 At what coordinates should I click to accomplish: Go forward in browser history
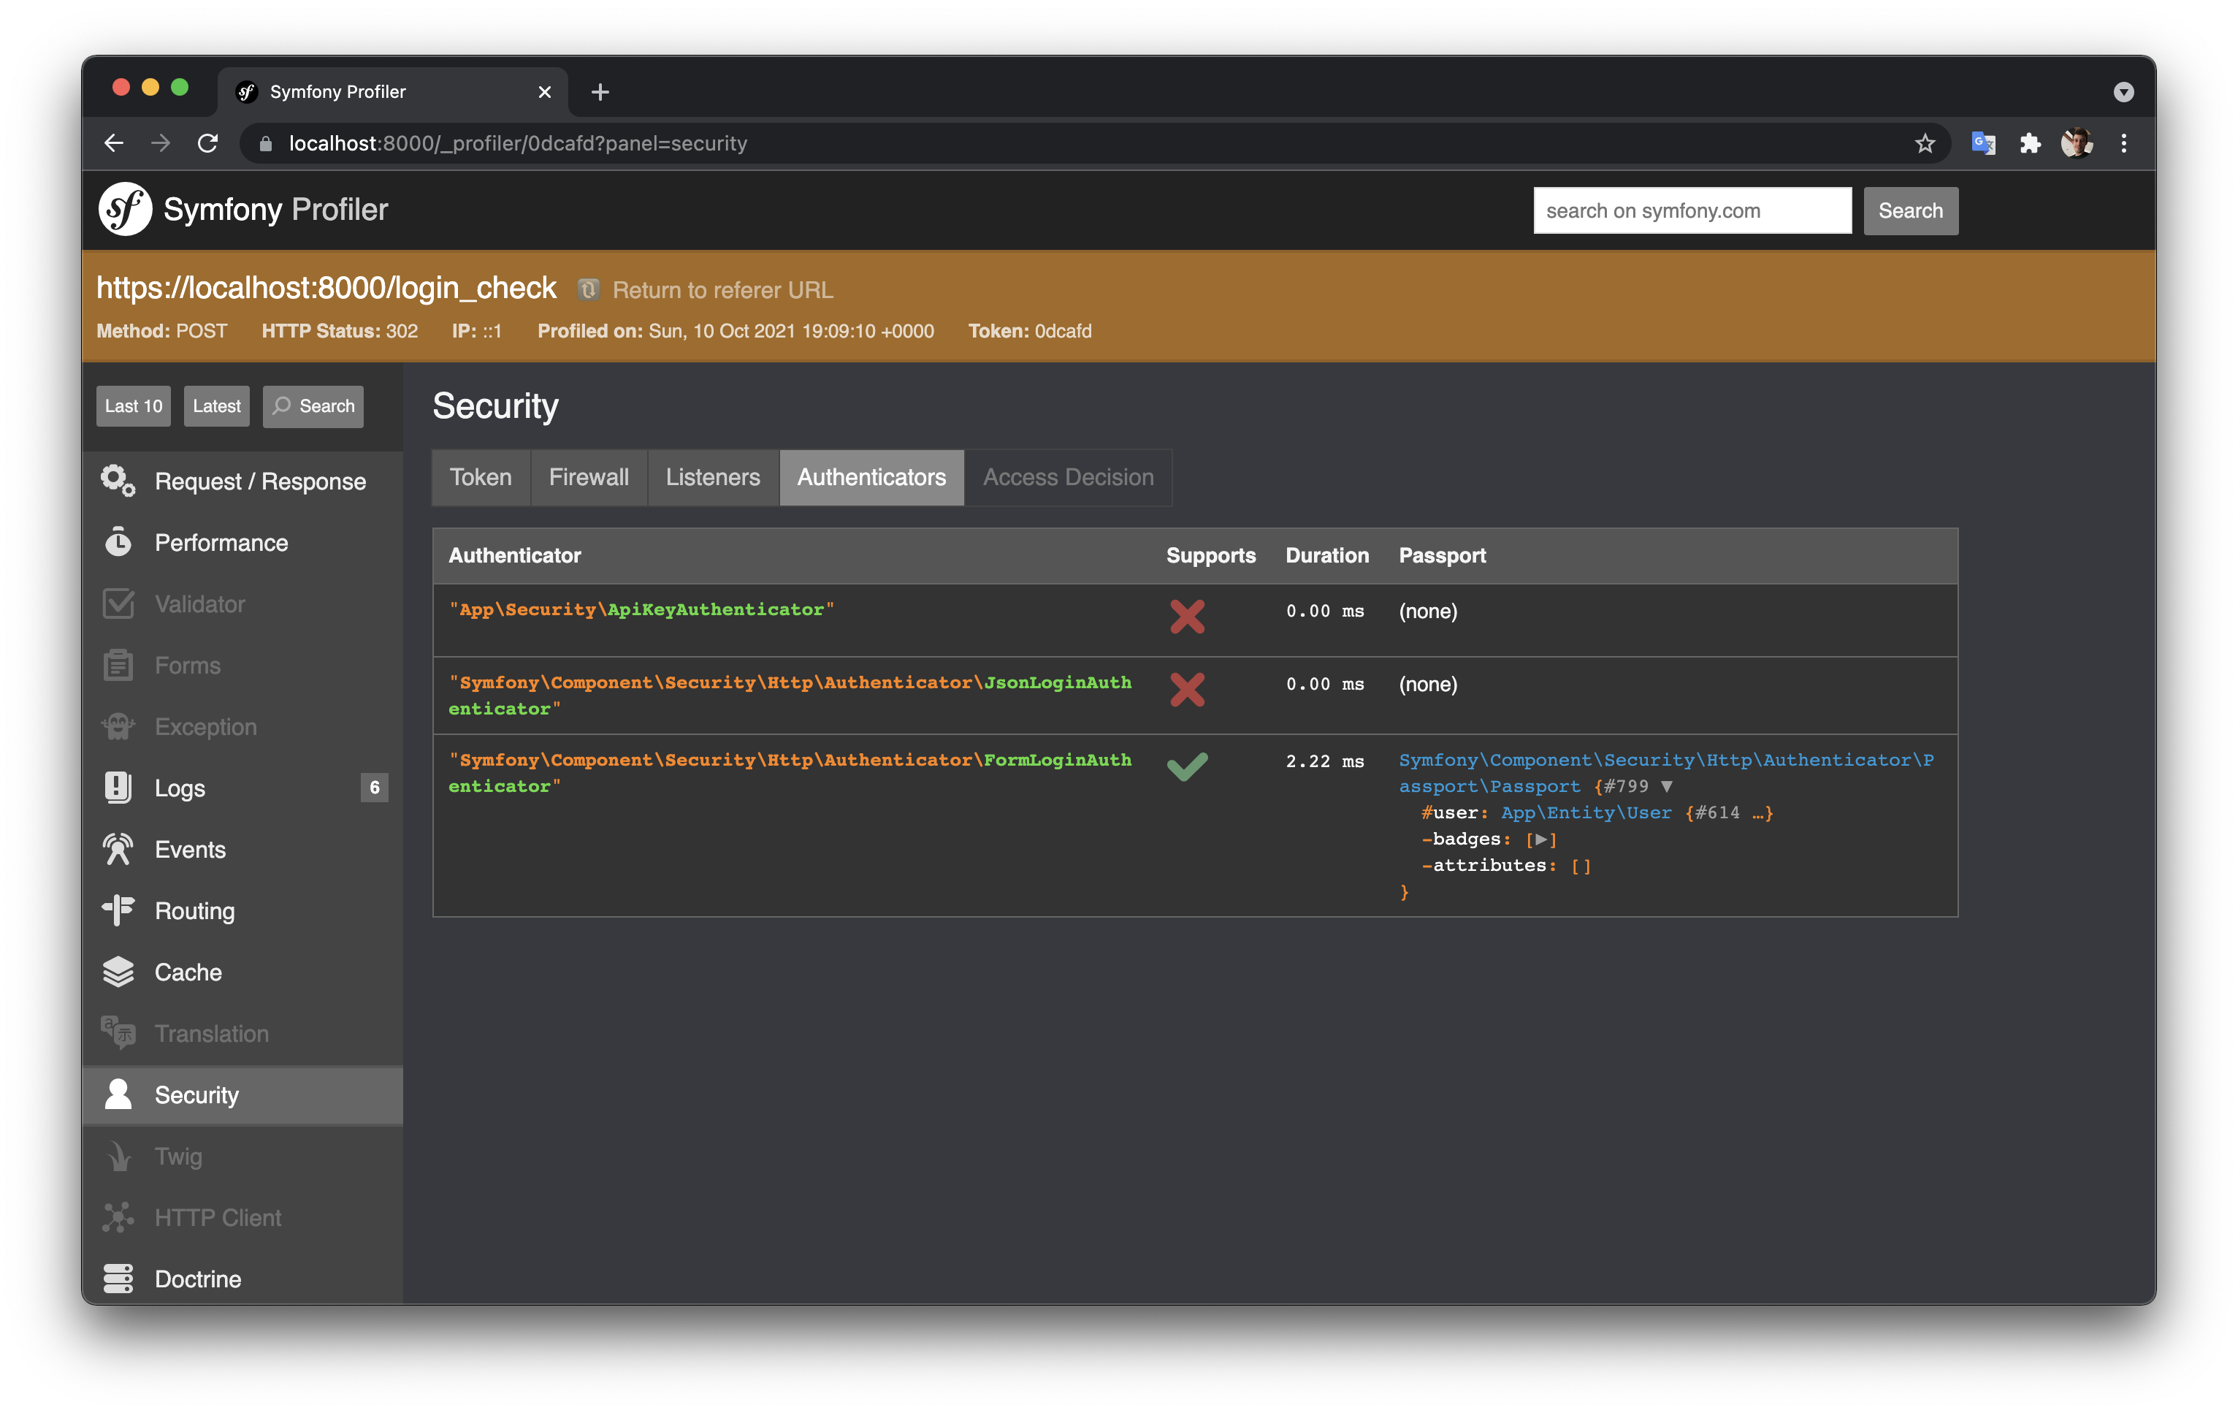pyautogui.click(x=161, y=143)
